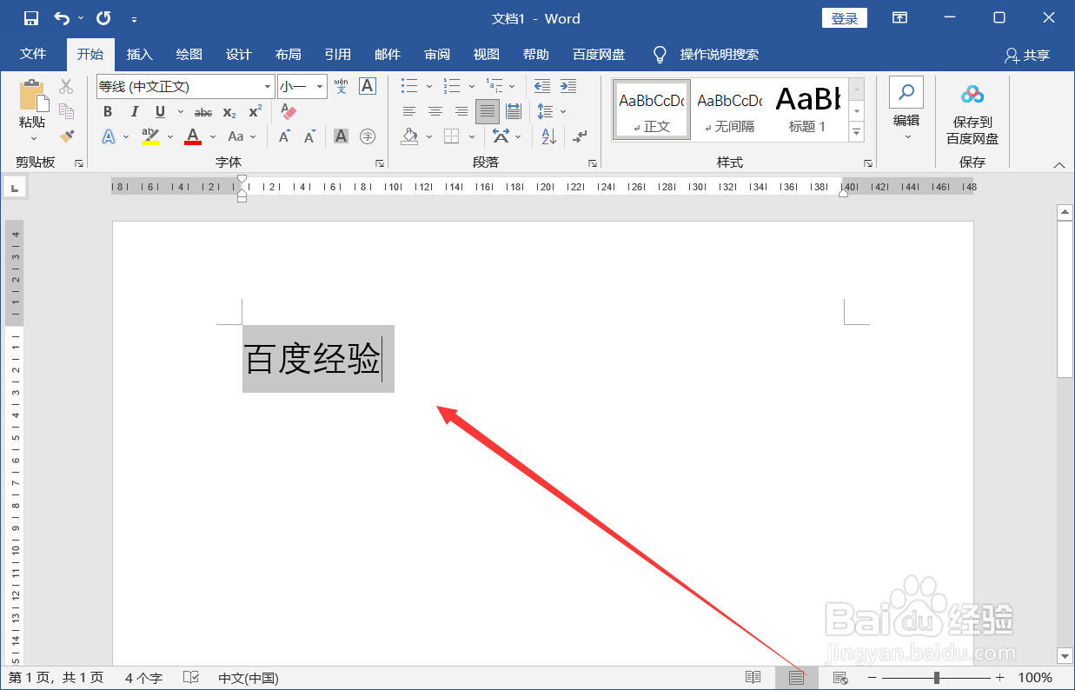Apply the 无间隔 style
The width and height of the screenshot is (1075, 690).
(729, 108)
